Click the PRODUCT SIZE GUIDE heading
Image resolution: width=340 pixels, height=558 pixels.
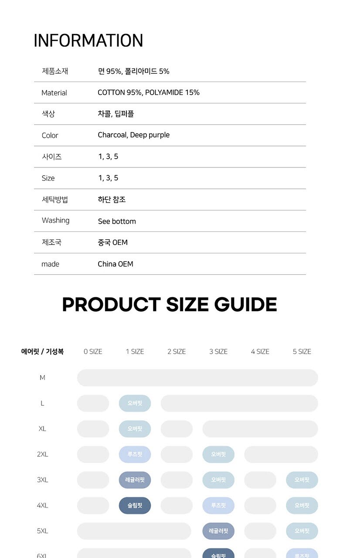pos(170,304)
